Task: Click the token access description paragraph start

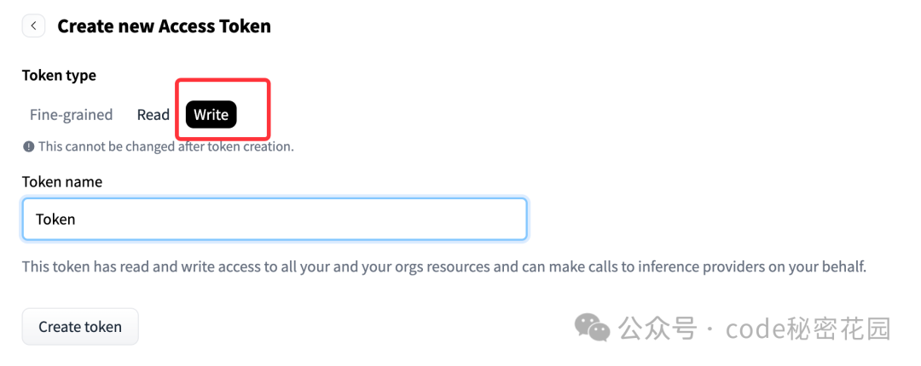Action: pos(51,266)
